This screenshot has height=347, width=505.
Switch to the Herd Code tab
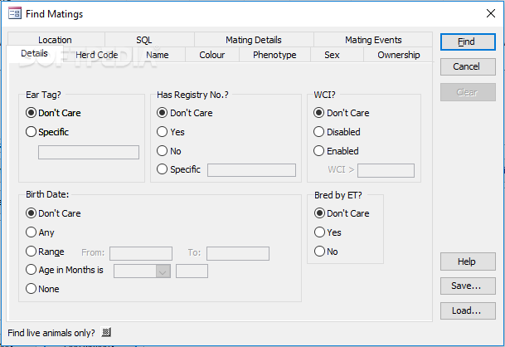[97, 55]
